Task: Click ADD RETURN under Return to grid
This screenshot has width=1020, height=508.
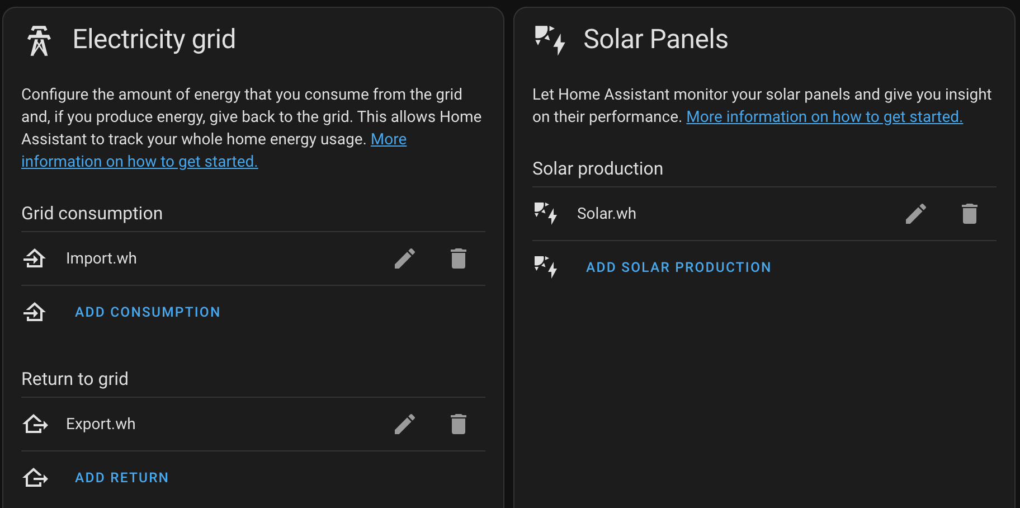Action: 121,477
